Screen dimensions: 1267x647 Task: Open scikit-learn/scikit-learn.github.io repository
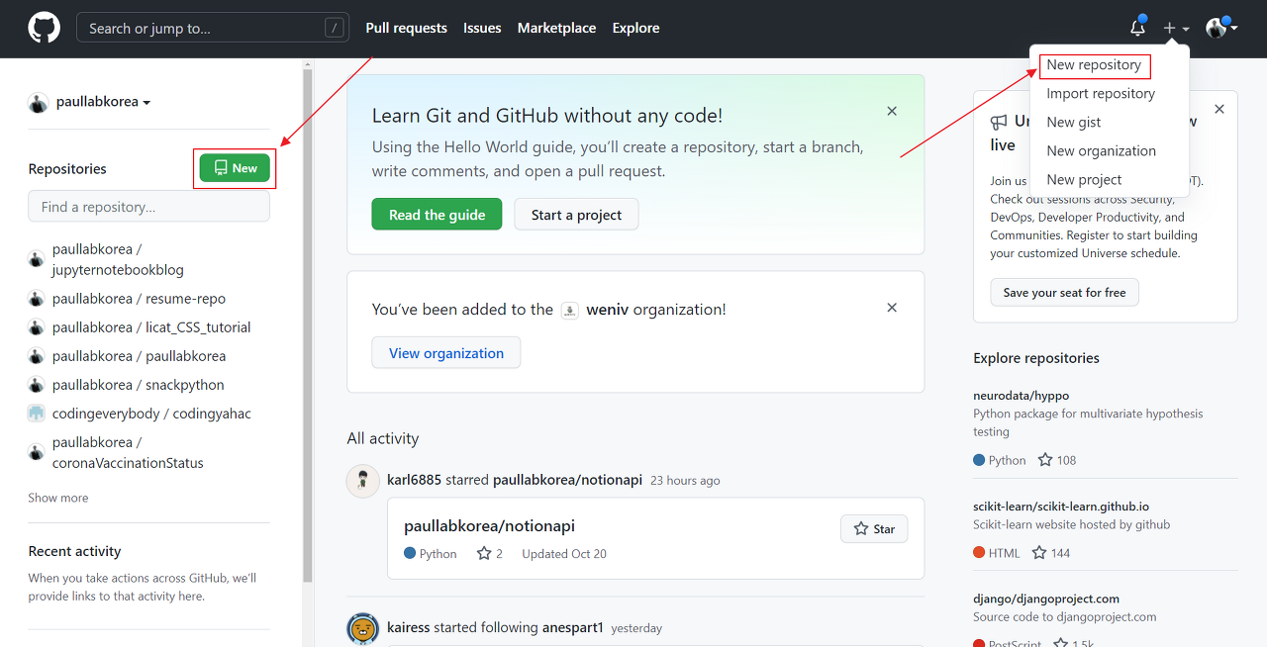pos(1061,507)
